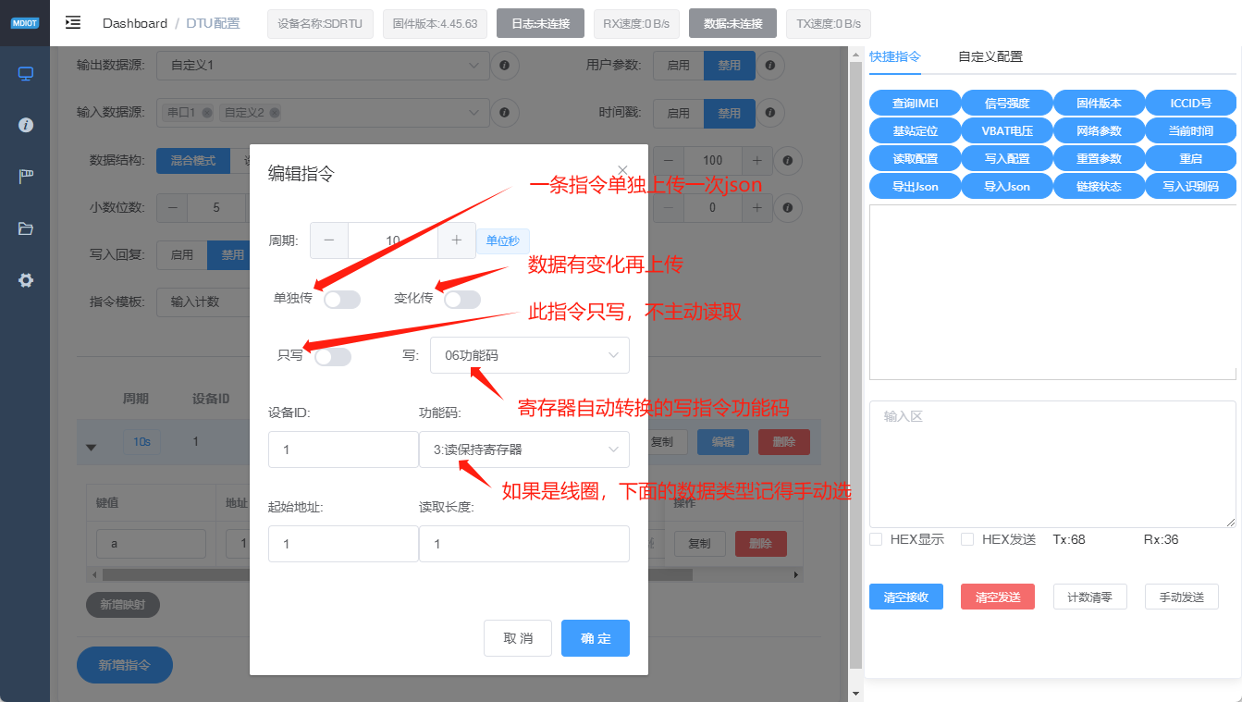
Task: Click inside the 起始地址 input field
Action: [343, 544]
